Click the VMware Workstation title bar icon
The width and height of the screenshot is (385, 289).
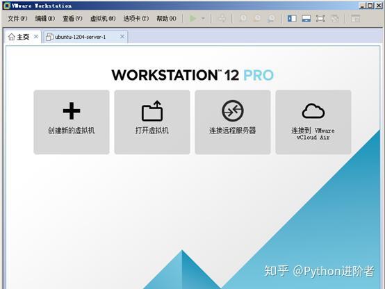[x=7, y=6]
